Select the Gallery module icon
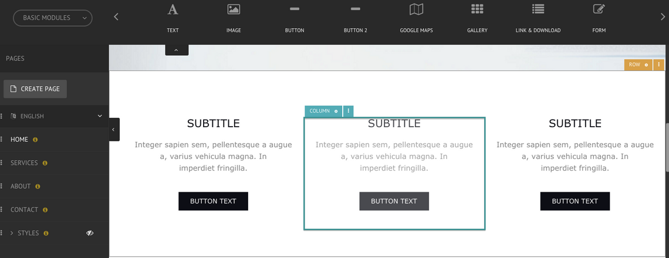This screenshot has width=669, height=258. click(477, 9)
